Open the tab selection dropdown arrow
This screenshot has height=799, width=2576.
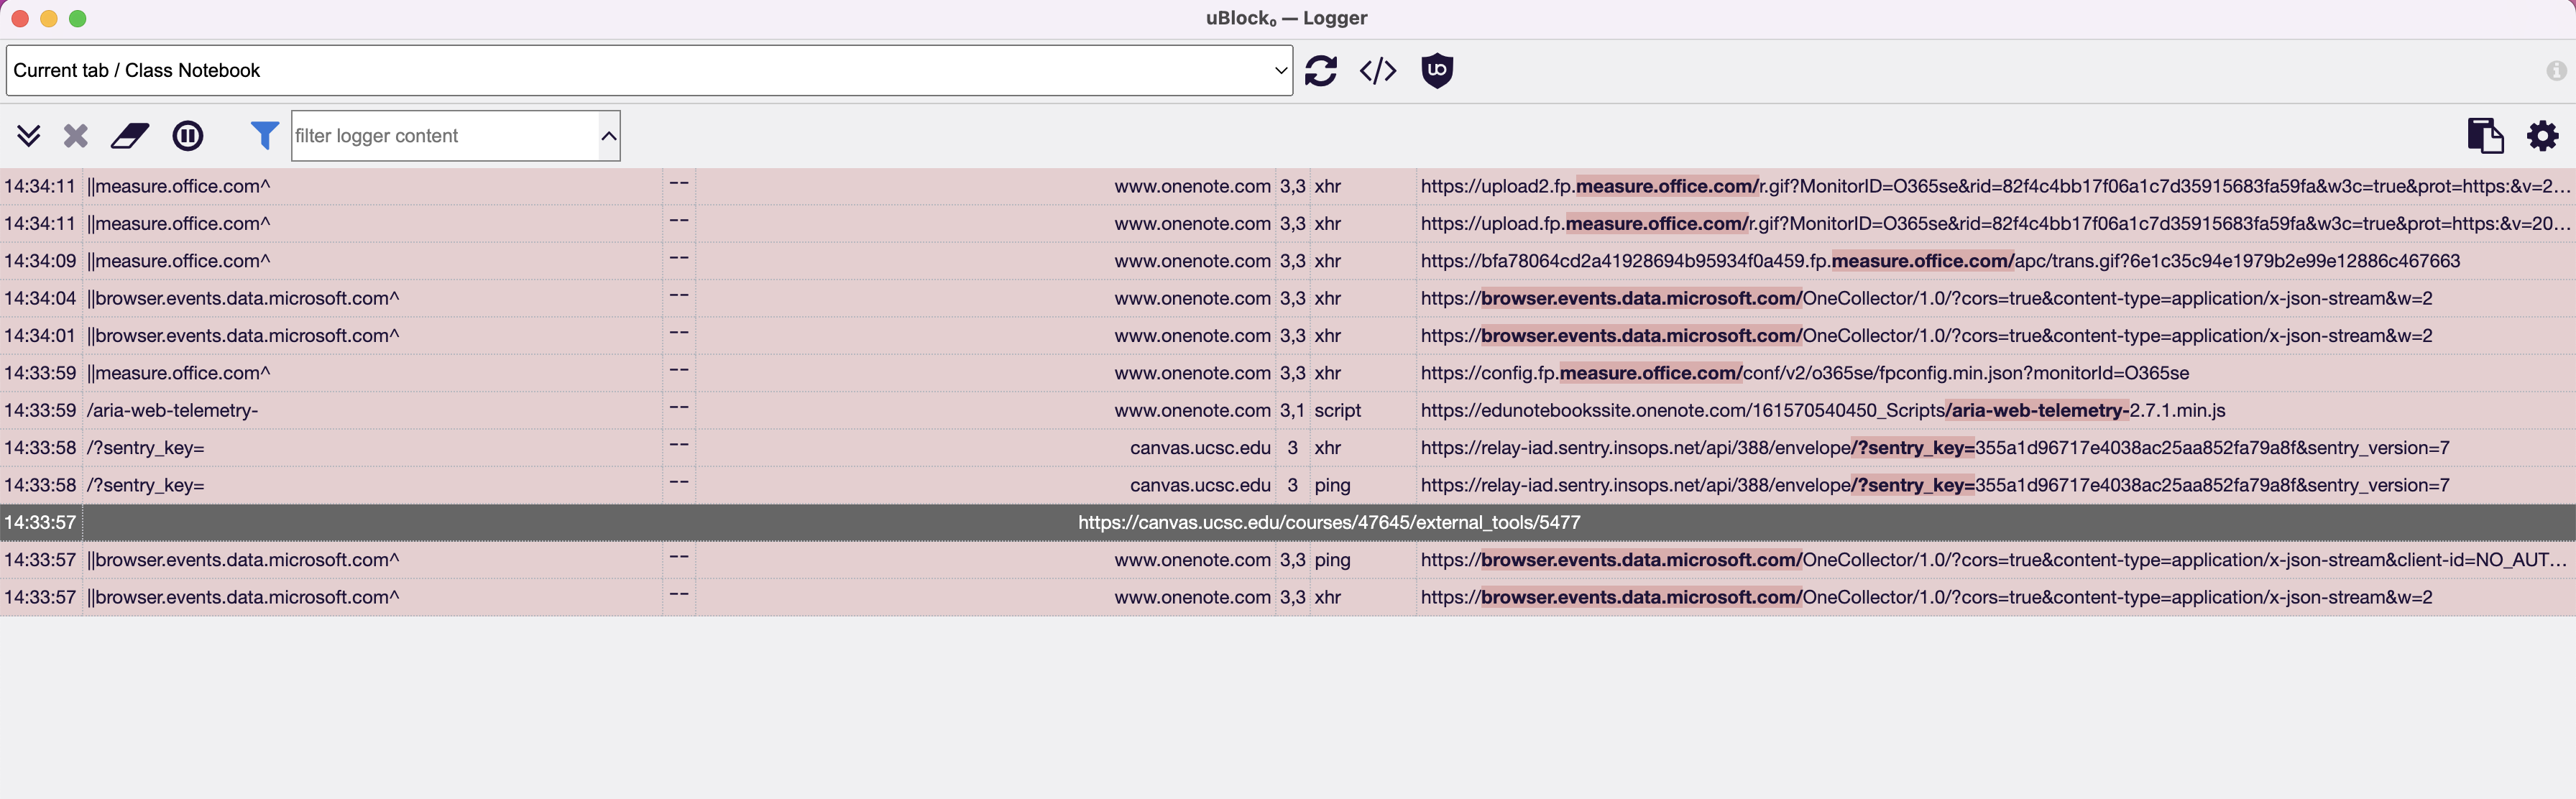(1281, 70)
